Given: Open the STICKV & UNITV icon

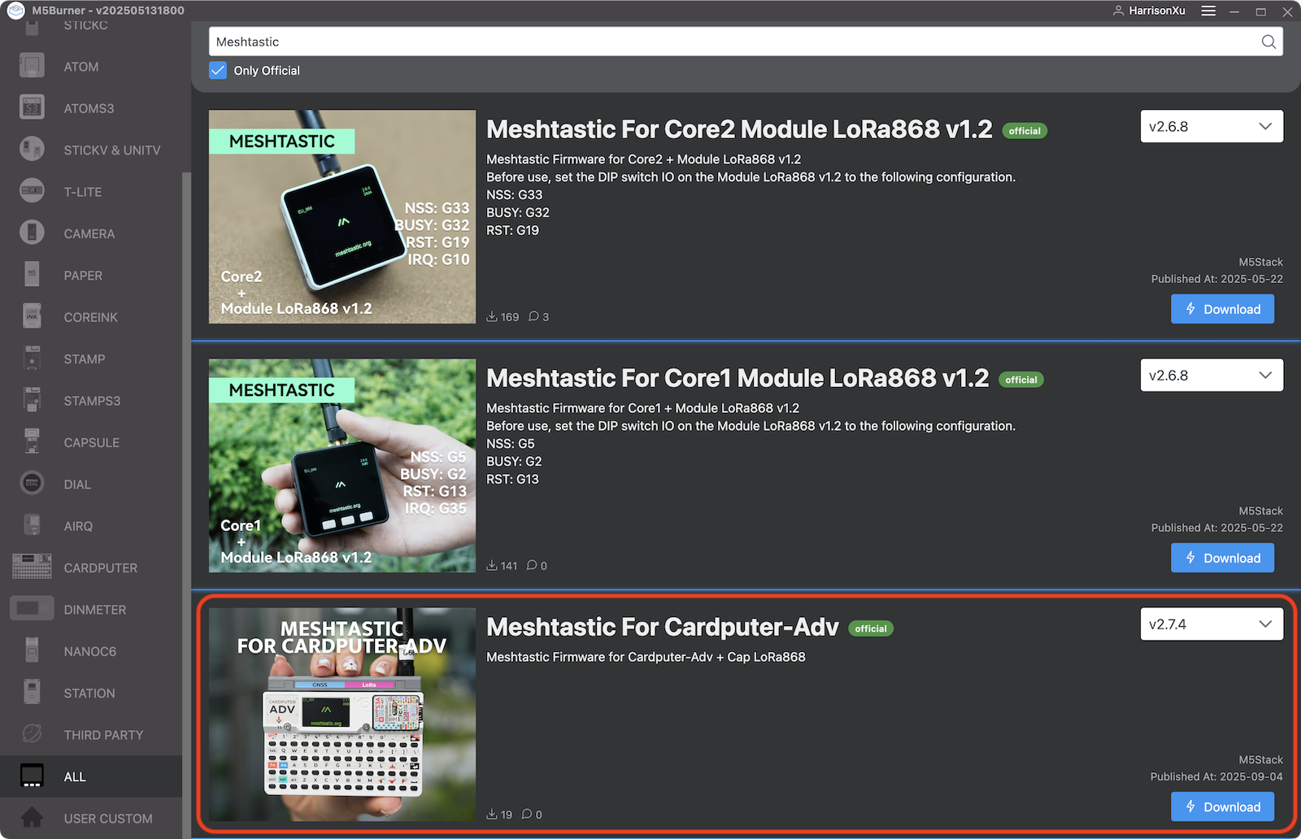Looking at the screenshot, I should coord(32,149).
